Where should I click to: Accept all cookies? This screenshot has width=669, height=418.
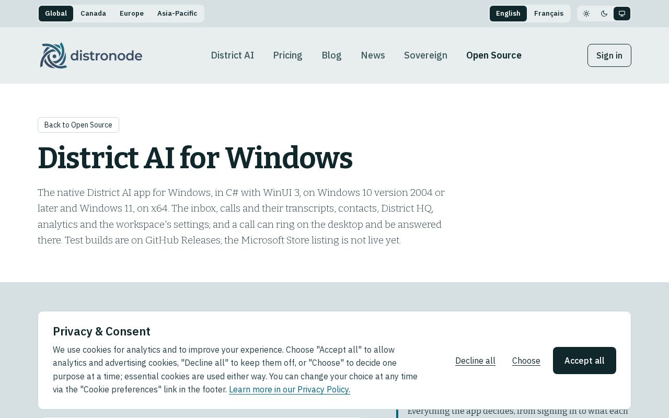point(584,361)
